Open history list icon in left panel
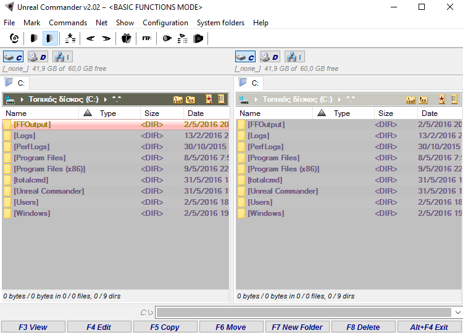This screenshot has height=333, width=463. (221, 99)
